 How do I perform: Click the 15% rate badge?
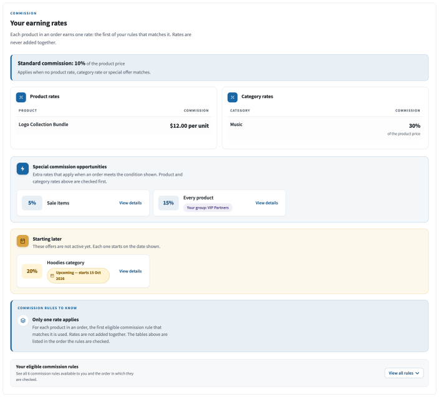pos(168,203)
